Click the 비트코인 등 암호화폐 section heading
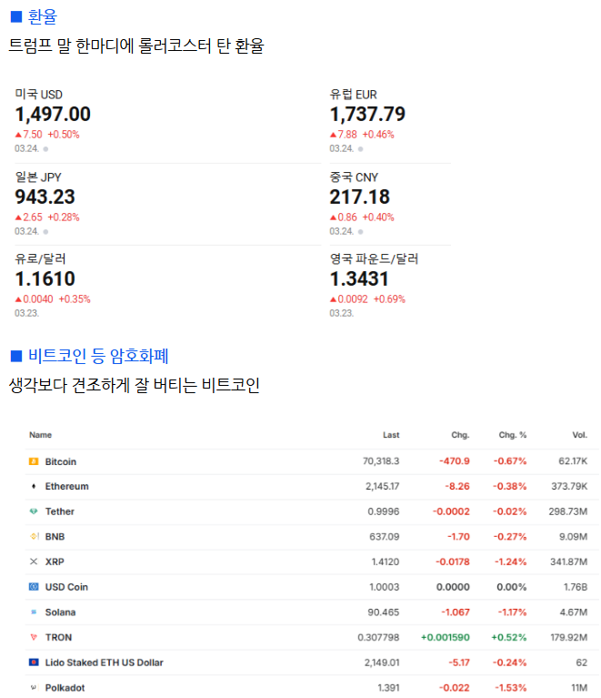This screenshot has width=601, height=698. 98,356
